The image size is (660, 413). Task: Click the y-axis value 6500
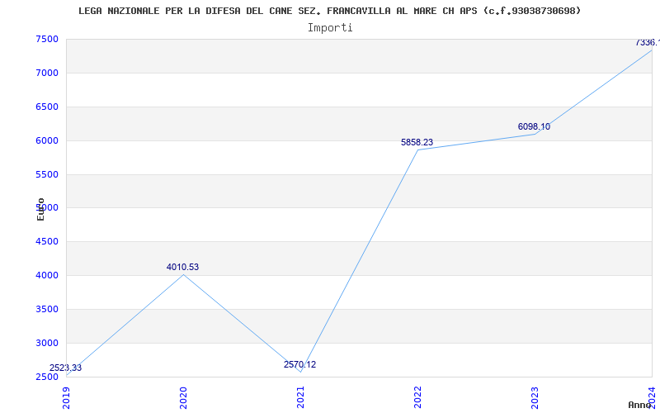[47, 107]
